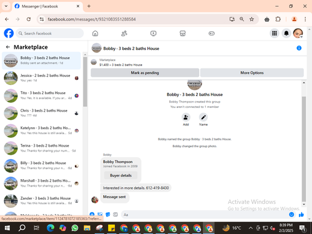Open File Explorer from the taskbar
The height and width of the screenshot is (234, 312).
point(87,228)
